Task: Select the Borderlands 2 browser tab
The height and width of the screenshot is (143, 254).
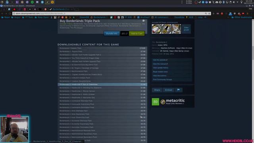Action: tap(61, 9)
